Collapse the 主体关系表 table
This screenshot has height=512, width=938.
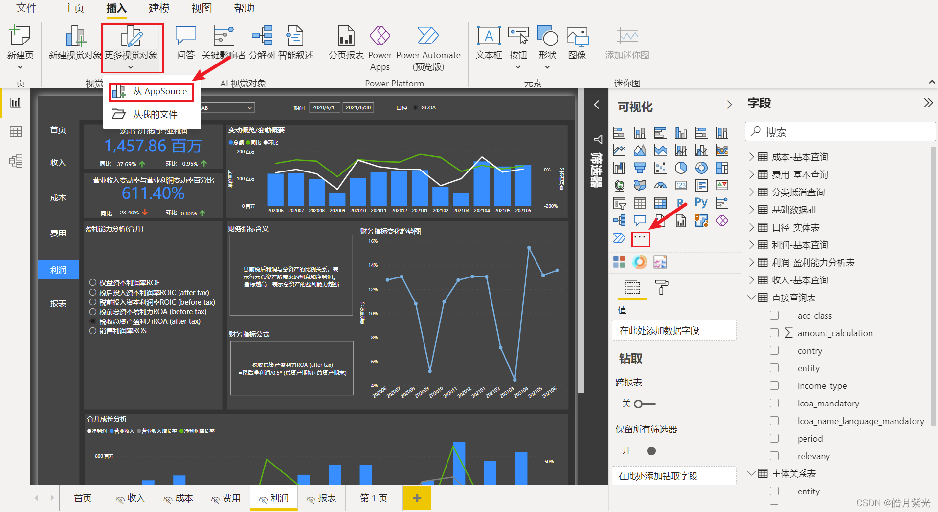(752, 473)
